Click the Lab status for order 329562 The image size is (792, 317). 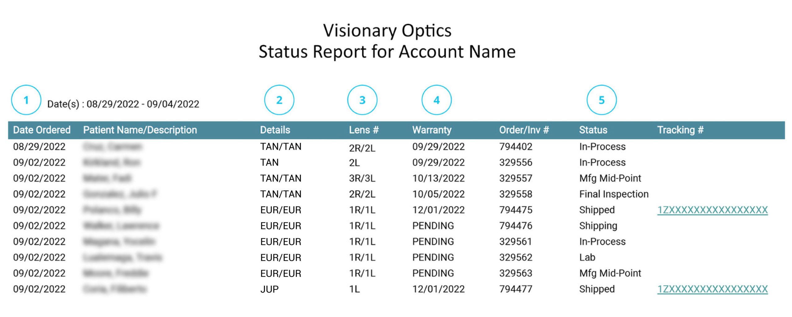tap(587, 258)
